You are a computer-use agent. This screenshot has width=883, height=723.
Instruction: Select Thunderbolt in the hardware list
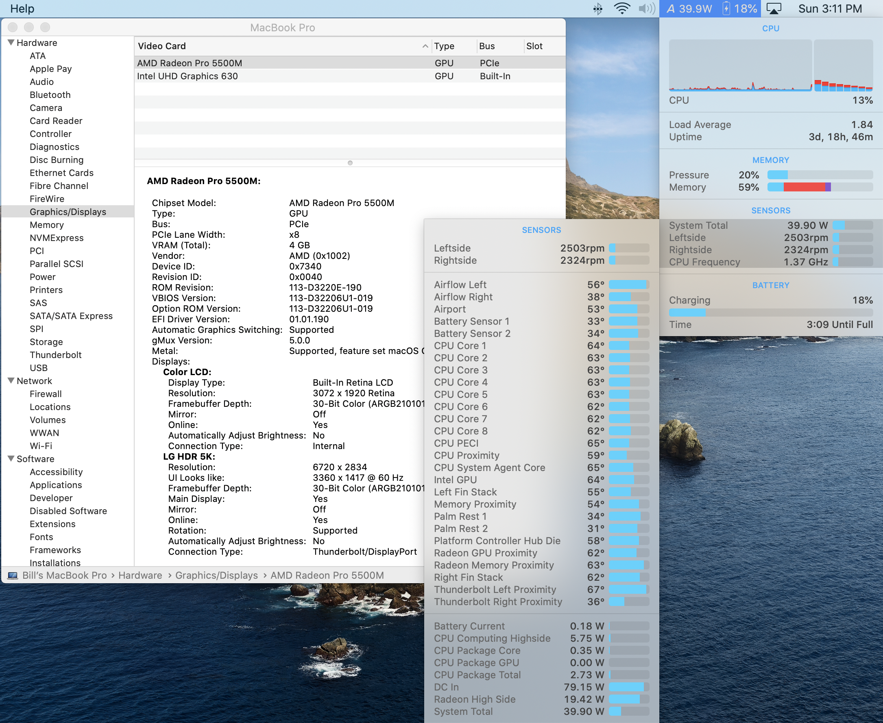tap(55, 355)
